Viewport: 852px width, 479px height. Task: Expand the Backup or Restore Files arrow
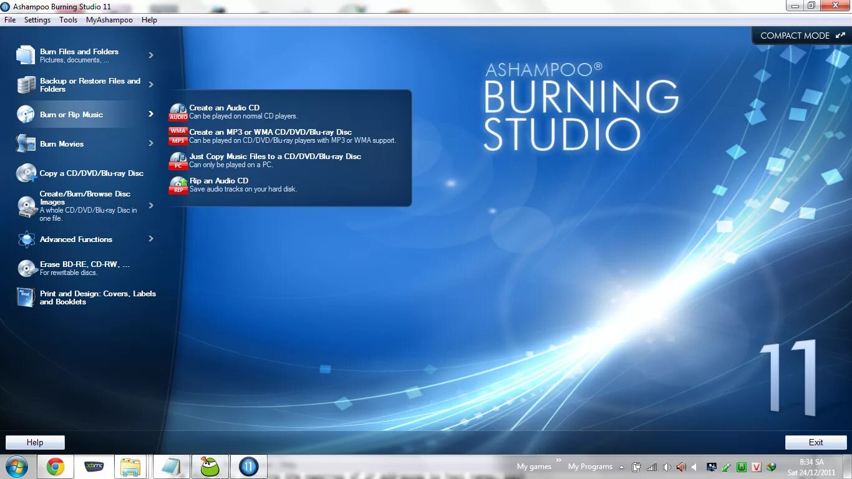tap(151, 84)
